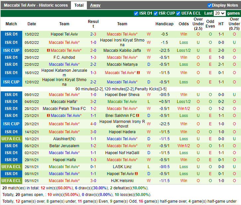This screenshot has width=241, height=205.
Task: Click red card icon in the 16/01/22 match row
Action: [x=138, y=73]
